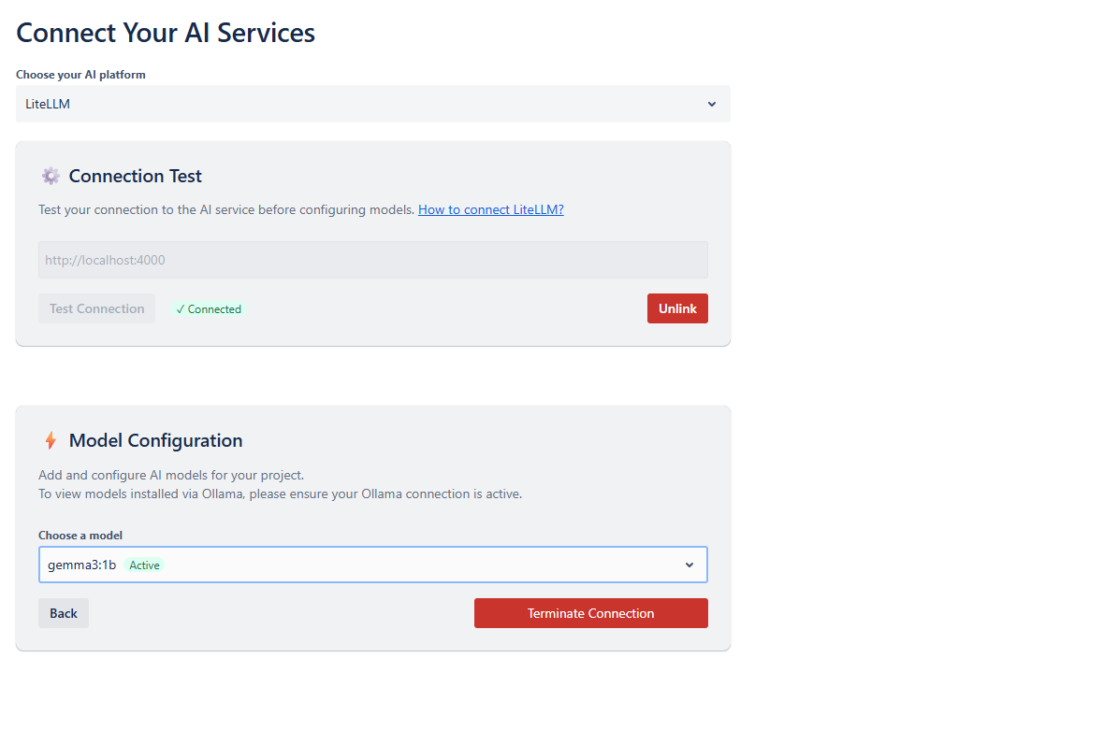Click the localhost:4000 URL input field
Viewport: 1103px width, 744px height.
pos(372,260)
